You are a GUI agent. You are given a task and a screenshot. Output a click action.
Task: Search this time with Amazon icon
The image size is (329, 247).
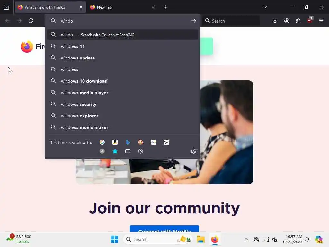[115, 142]
